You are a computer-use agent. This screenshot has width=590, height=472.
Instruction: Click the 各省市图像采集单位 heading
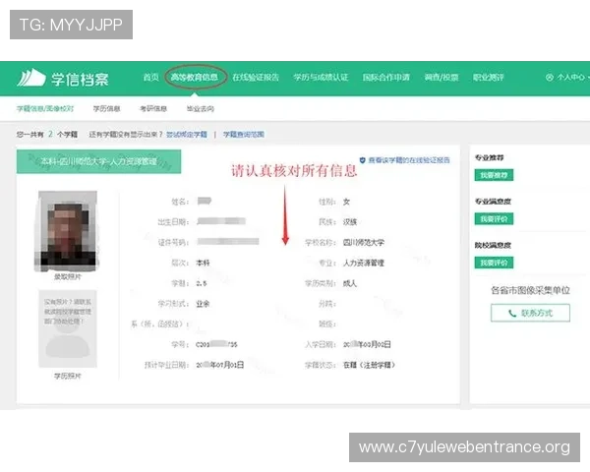pyautogui.click(x=530, y=290)
